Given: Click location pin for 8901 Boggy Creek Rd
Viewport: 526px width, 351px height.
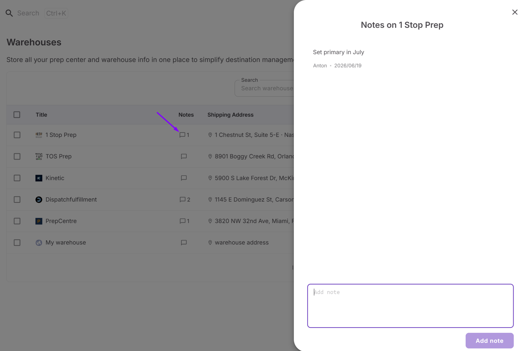Looking at the screenshot, I should [x=210, y=156].
